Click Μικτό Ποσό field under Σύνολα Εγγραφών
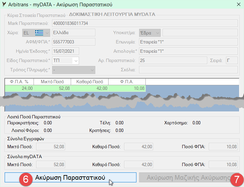Image resolution: width=244 pixels, height=187 pixels. pyautogui.click(x=50, y=147)
